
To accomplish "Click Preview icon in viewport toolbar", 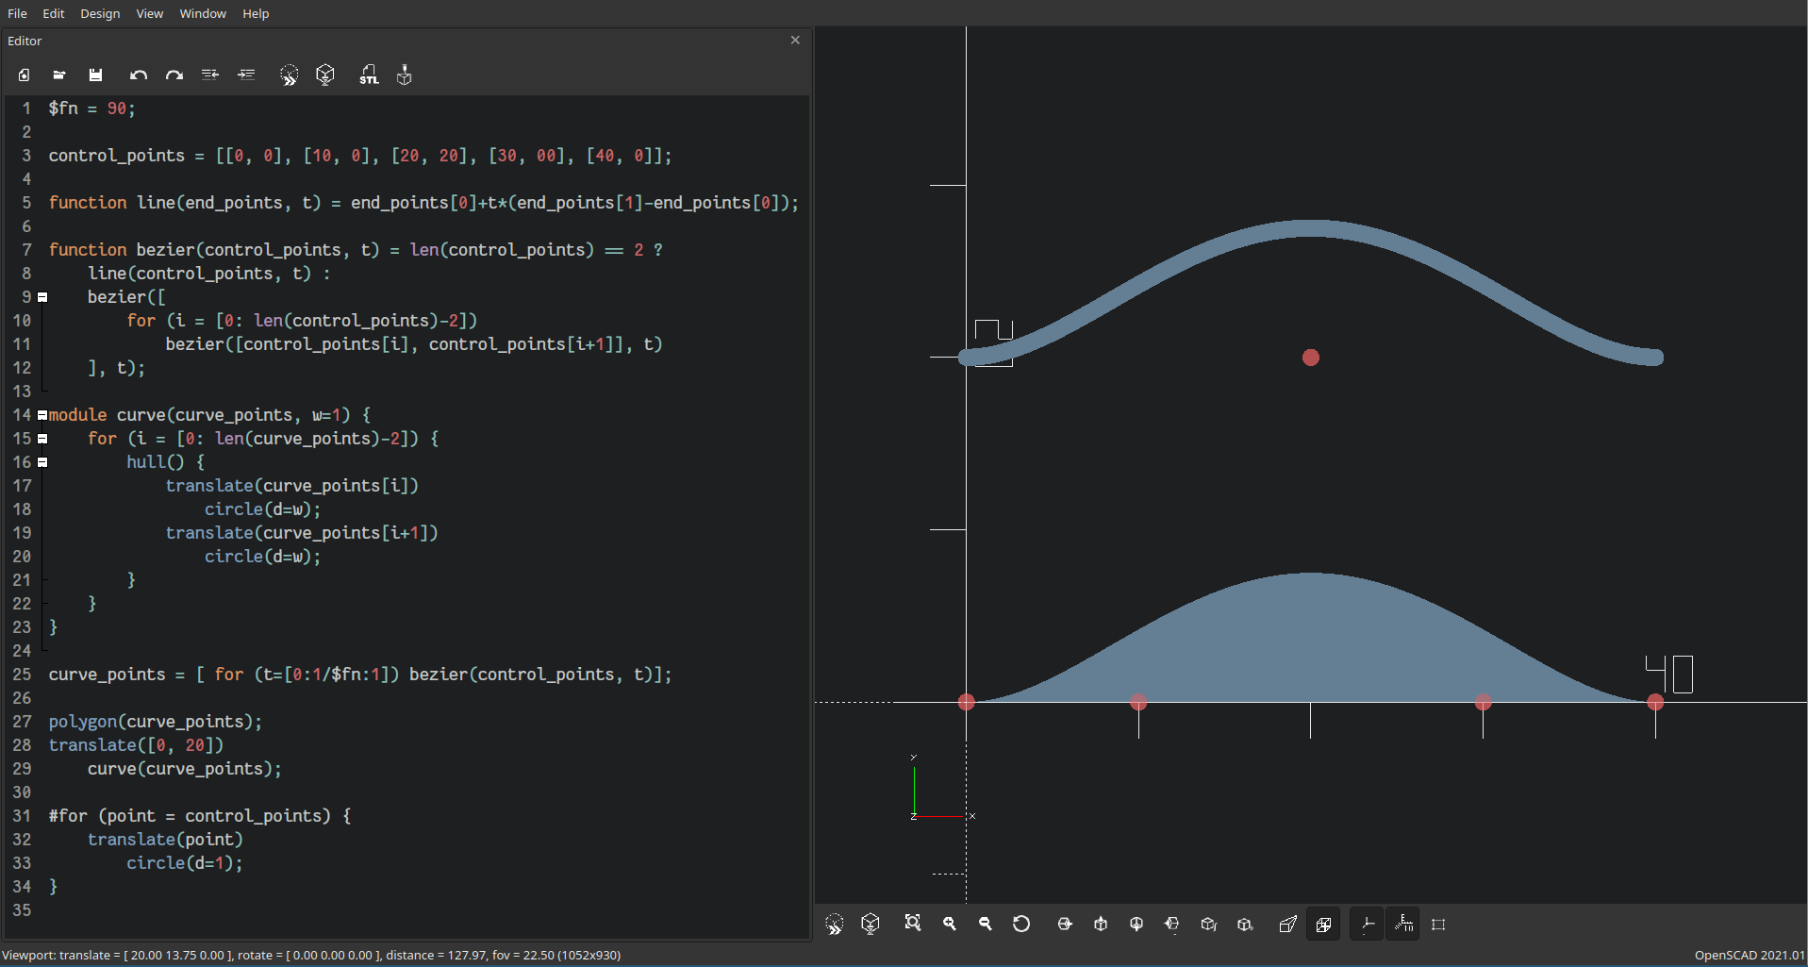I will pyautogui.click(x=835, y=925).
